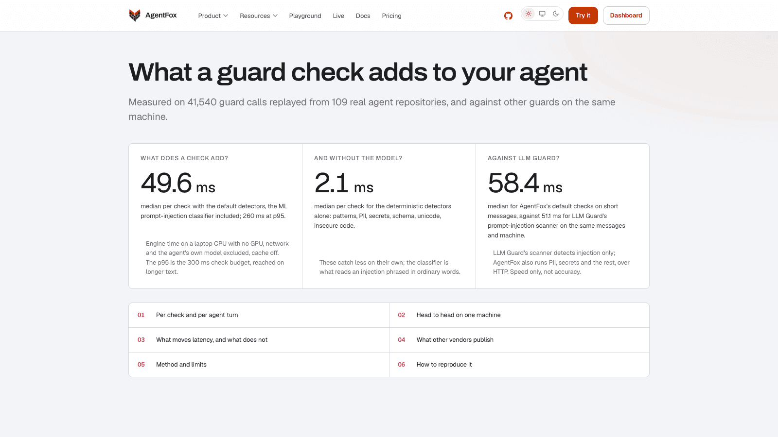The width and height of the screenshot is (778, 437).
Task: Click the note 'These catch less on their own'
Action: coord(390,267)
